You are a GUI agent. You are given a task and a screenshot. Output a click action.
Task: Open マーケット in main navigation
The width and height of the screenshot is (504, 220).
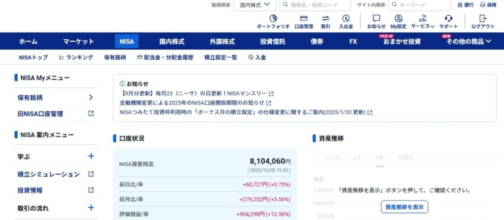click(78, 41)
